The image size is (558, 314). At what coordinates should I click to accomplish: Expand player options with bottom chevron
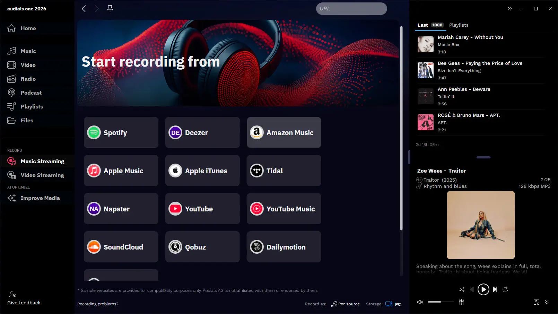click(547, 302)
